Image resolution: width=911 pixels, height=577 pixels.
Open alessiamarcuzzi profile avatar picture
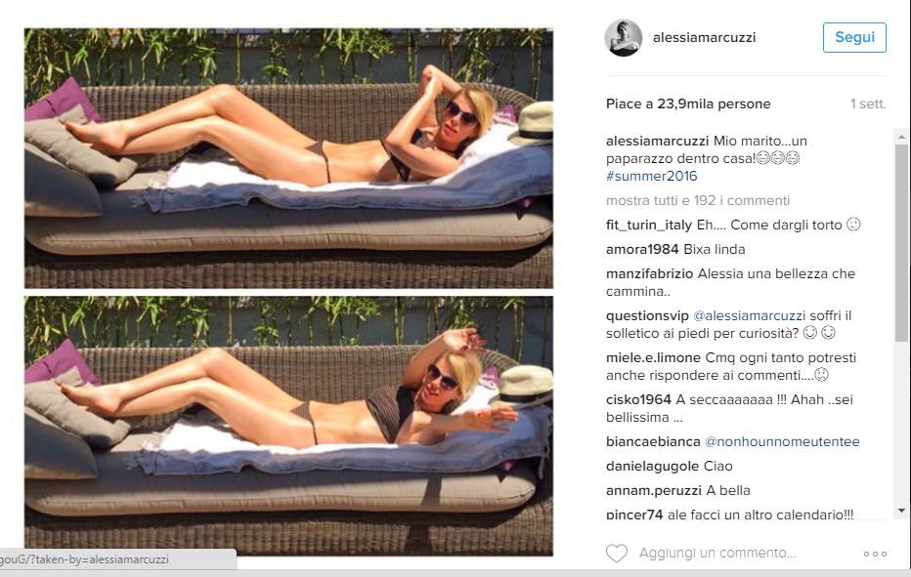624,38
